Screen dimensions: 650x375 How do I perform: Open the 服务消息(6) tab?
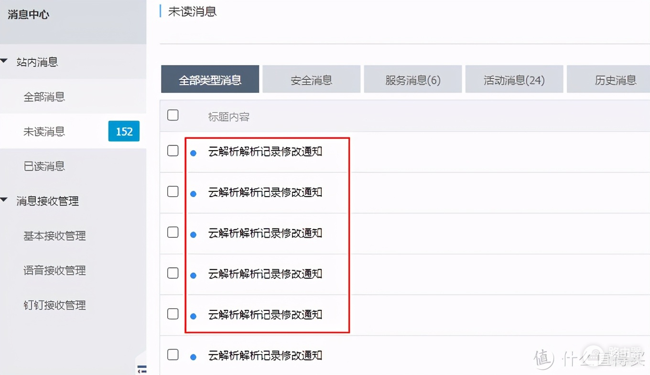(x=413, y=80)
